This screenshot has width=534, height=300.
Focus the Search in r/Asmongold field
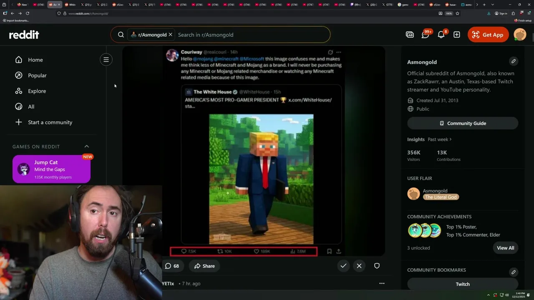click(x=250, y=35)
